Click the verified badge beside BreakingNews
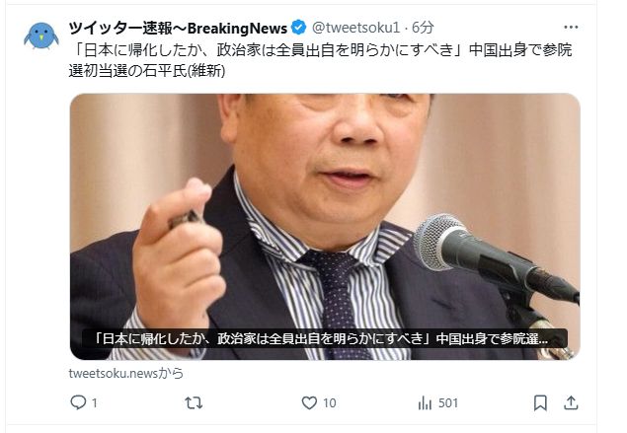627x433 pixels. point(298,28)
